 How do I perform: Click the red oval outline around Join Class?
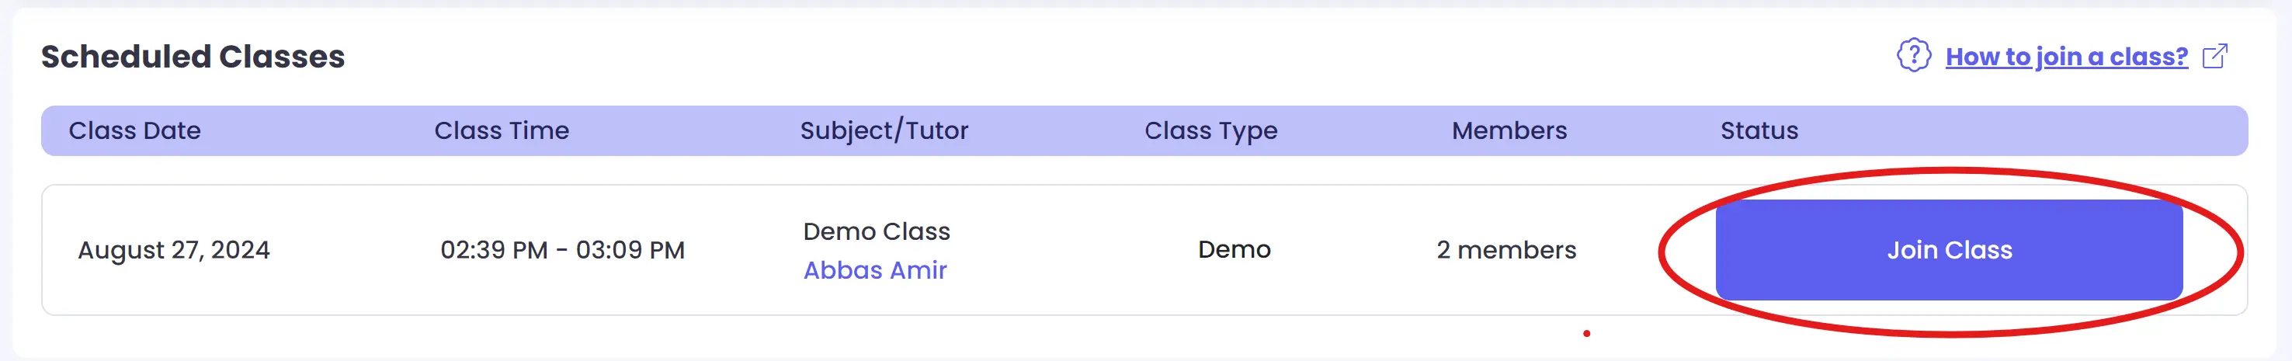(x=1660, y=253)
